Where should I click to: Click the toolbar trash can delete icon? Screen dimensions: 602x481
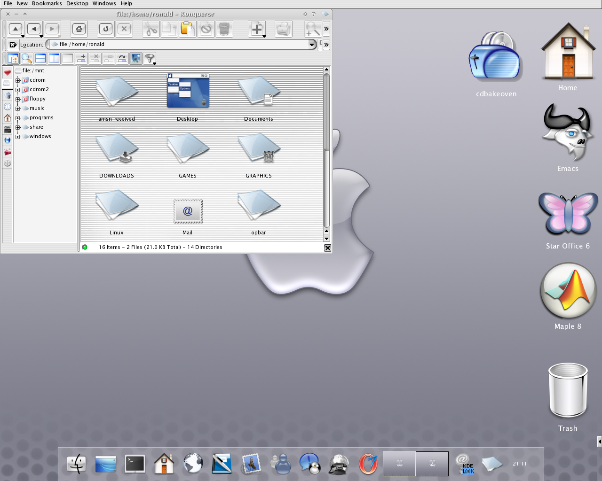point(224,29)
